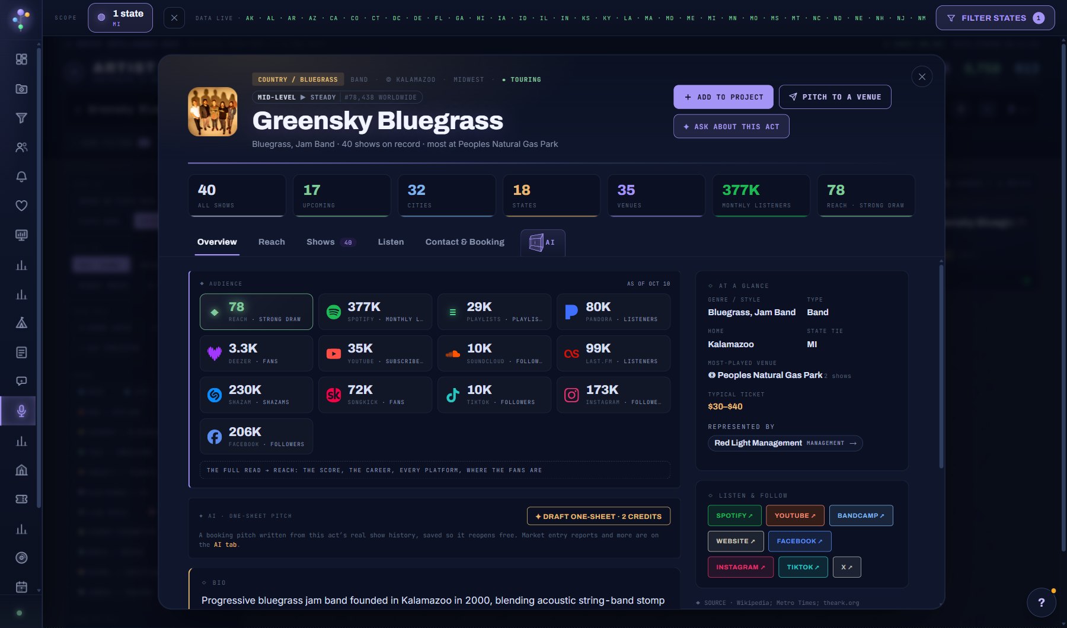The height and width of the screenshot is (628, 1067).
Task: Switch to the Reach tab
Action: tap(271, 242)
